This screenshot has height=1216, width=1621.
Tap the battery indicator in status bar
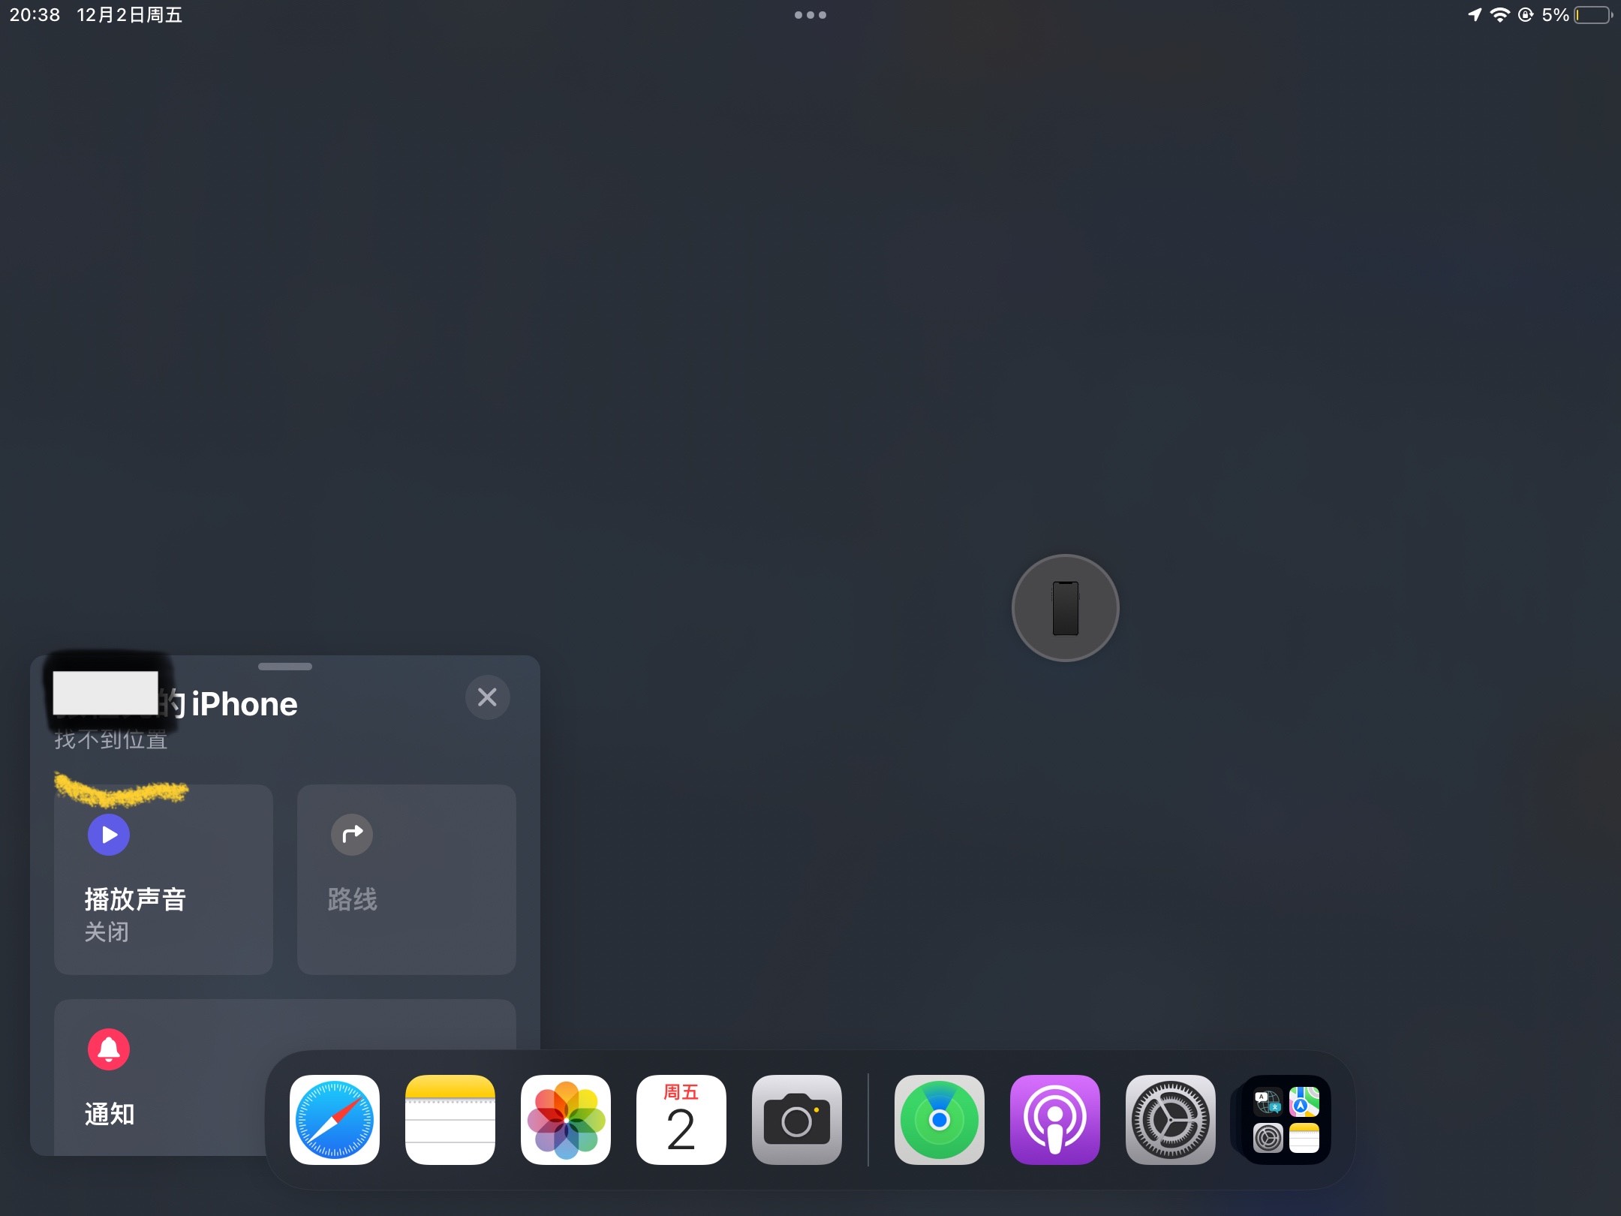[x=1593, y=15]
